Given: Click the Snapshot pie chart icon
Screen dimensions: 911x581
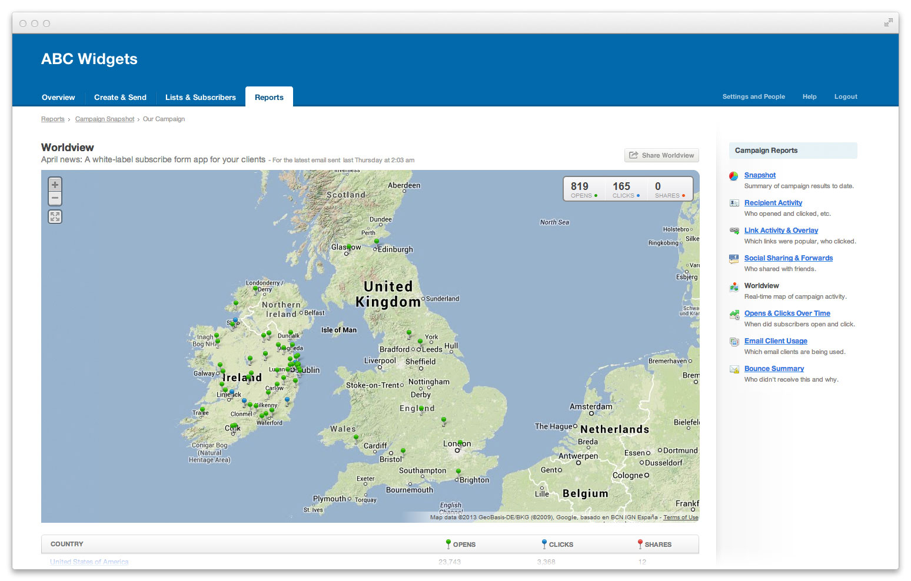Looking at the screenshot, I should (x=734, y=176).
